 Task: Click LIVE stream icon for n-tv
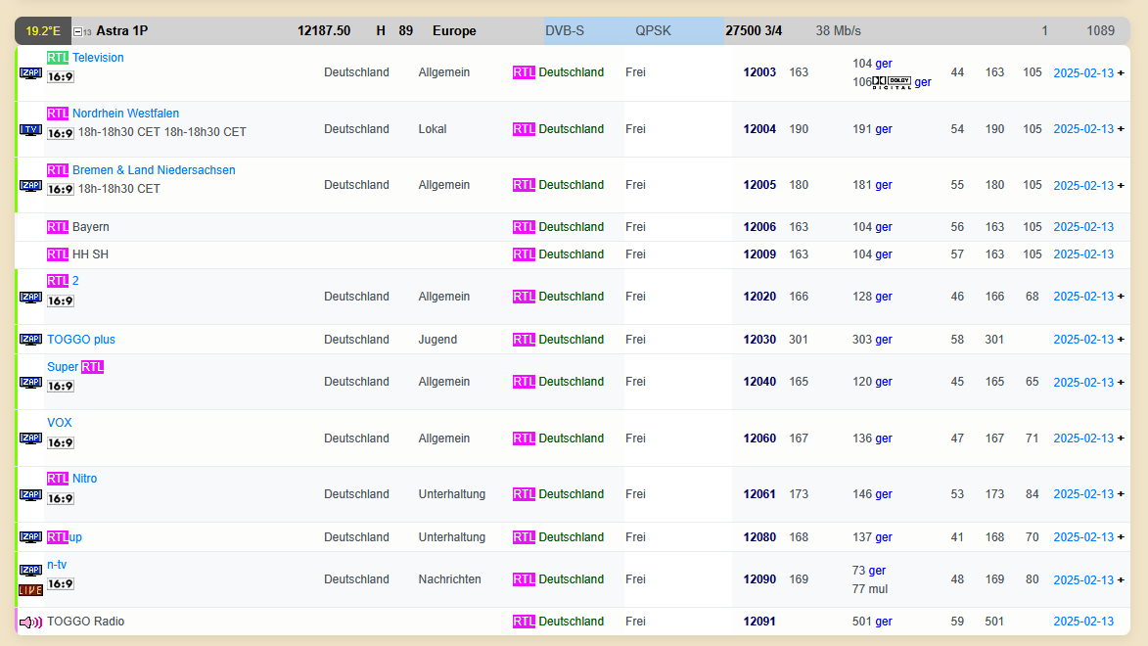(x=30, y=590)
